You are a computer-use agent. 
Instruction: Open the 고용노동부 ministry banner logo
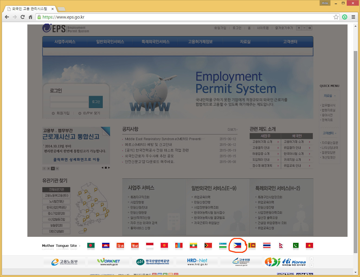pos(64,262)
